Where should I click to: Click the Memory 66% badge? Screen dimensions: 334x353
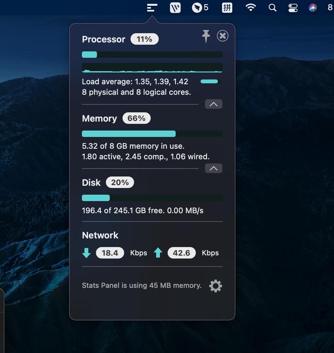(x=136, y=118)
